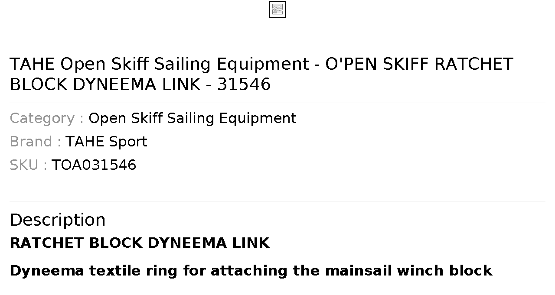
Task: Click the broken product image placeholder icon
Action: [x=277, y=10]
